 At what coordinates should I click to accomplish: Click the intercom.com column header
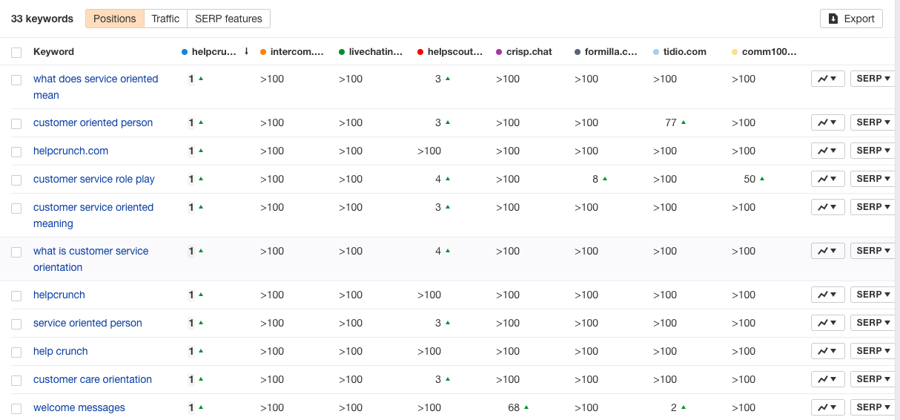(x=293, y=52)
